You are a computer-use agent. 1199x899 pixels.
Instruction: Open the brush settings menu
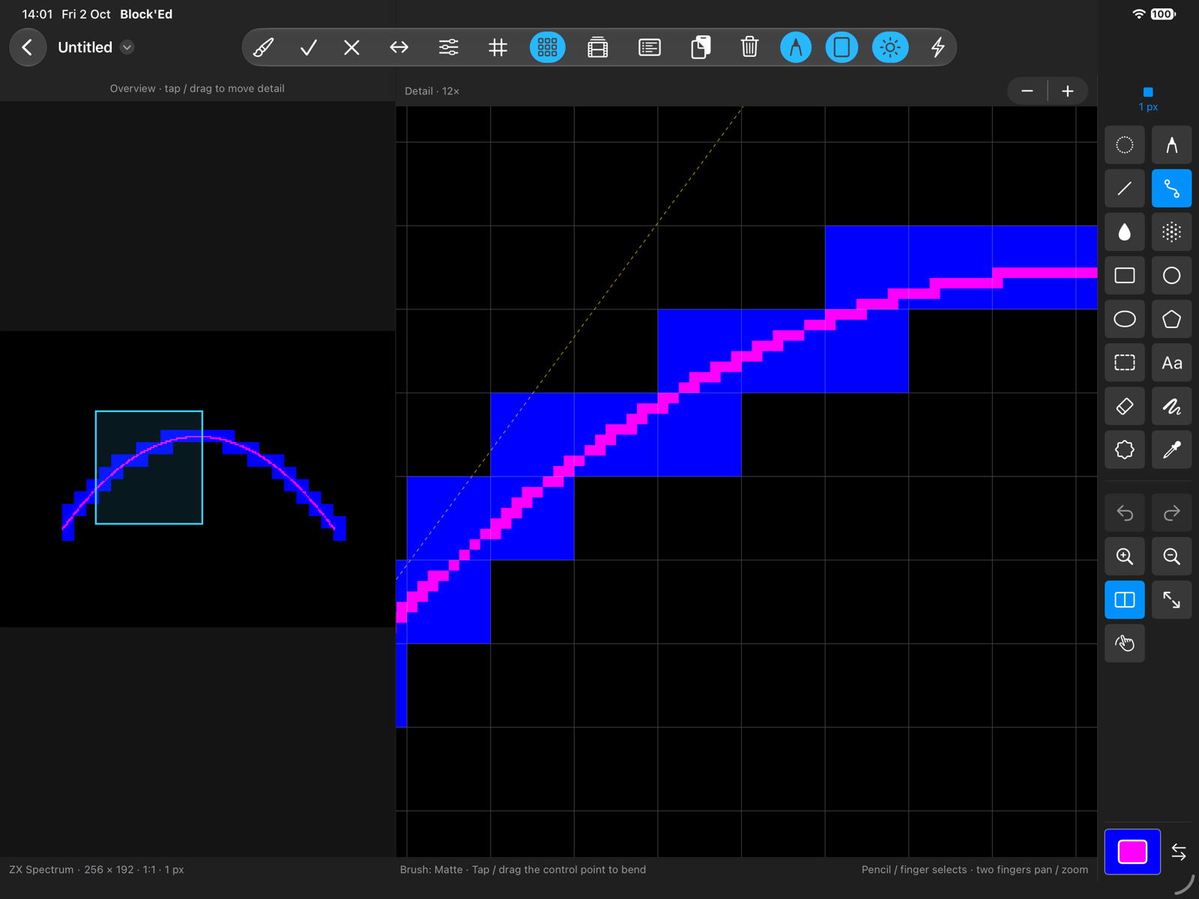coord(264,47)
